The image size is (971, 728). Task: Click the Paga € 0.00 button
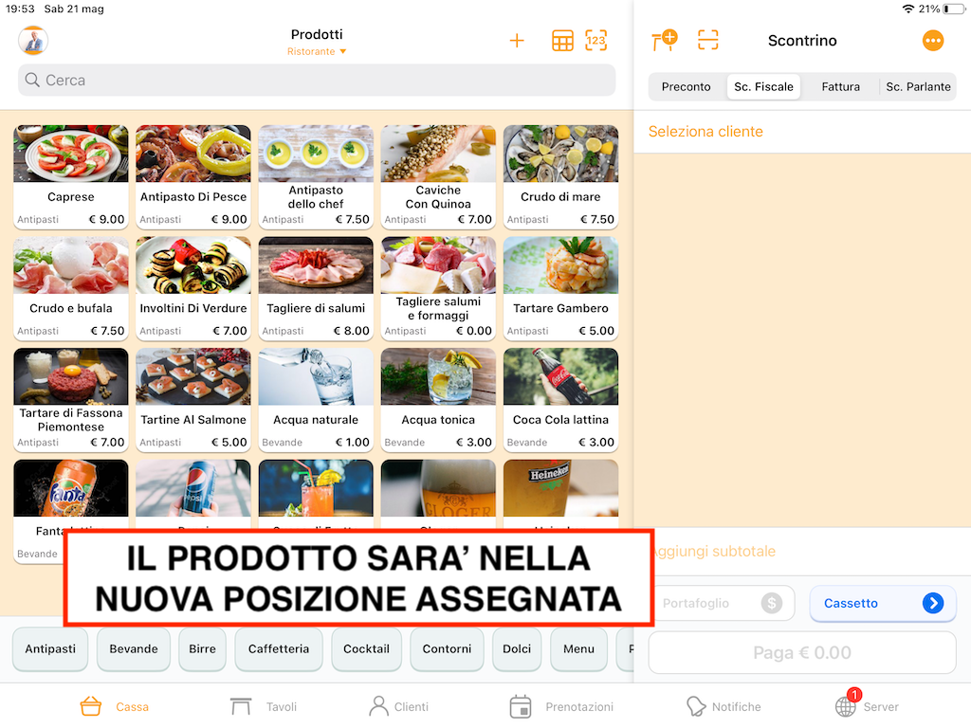[802, 652]
